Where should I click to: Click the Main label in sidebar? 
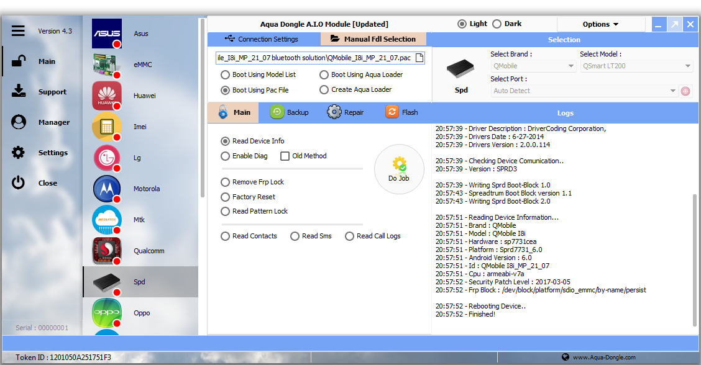click(x=47, y=61)
